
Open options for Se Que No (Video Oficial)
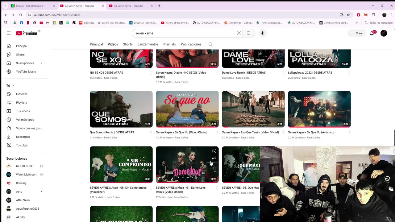pyautogui.click(x=217, y=133)
